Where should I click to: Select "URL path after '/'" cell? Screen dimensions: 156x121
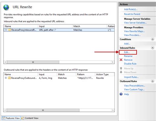pyautogui.click(x=47, y=30)
